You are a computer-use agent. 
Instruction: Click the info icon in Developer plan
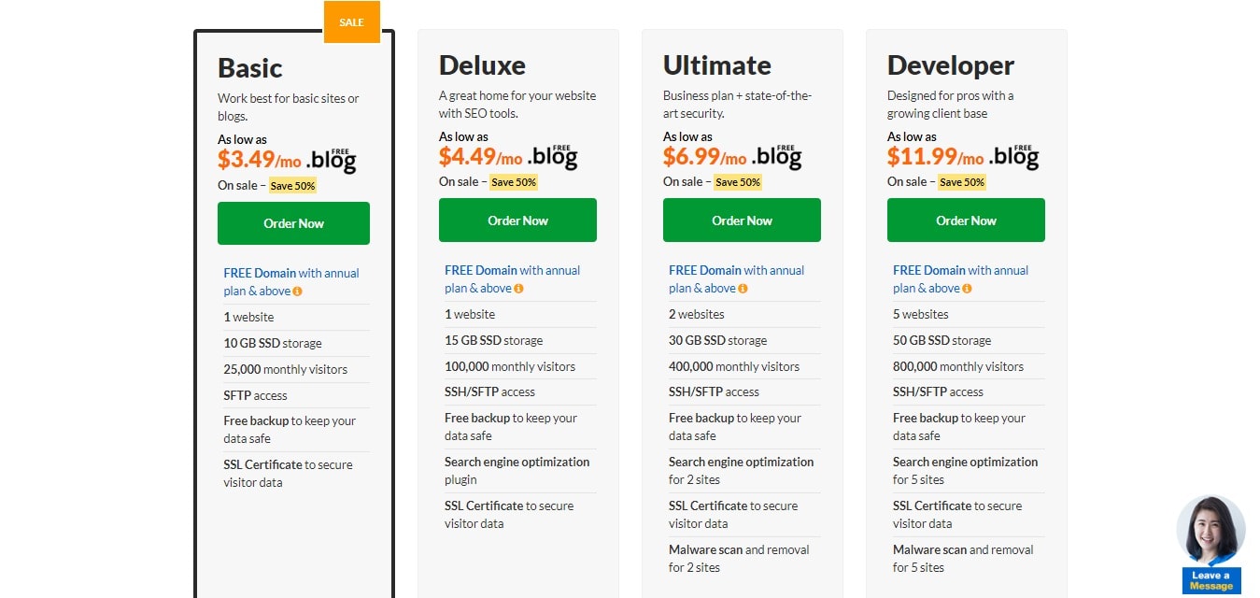(968, 289)
